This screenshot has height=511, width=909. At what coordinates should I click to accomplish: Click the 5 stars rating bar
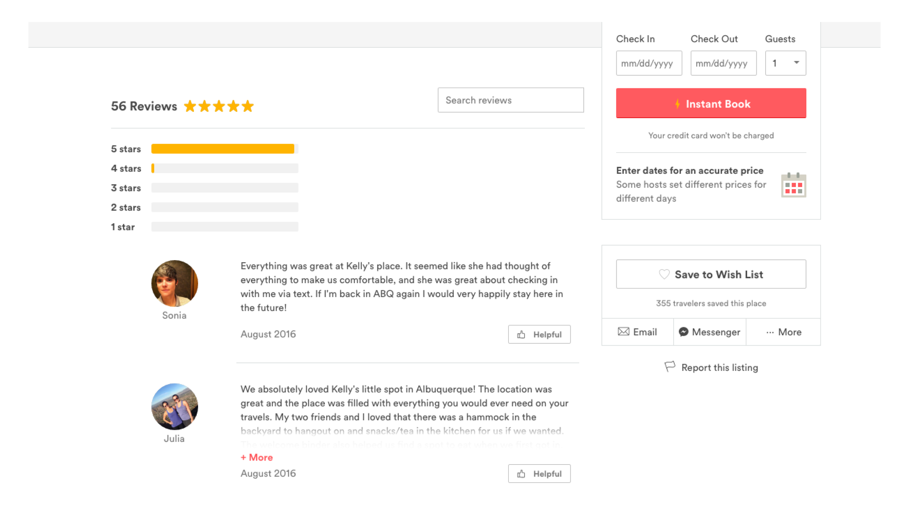pos(224,149)
